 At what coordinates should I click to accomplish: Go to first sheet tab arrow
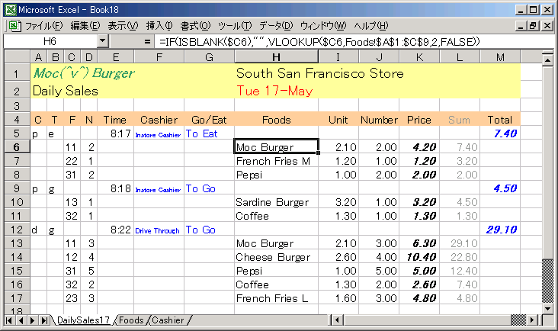(9, 320)
